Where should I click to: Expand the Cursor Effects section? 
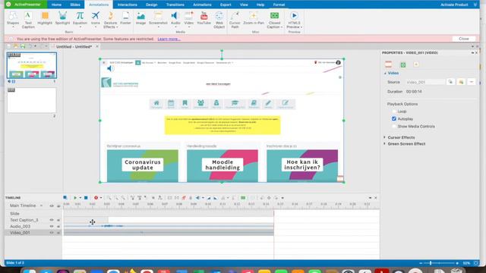click(385, 137)
